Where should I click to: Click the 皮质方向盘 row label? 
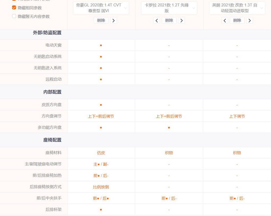coord(52,105)
